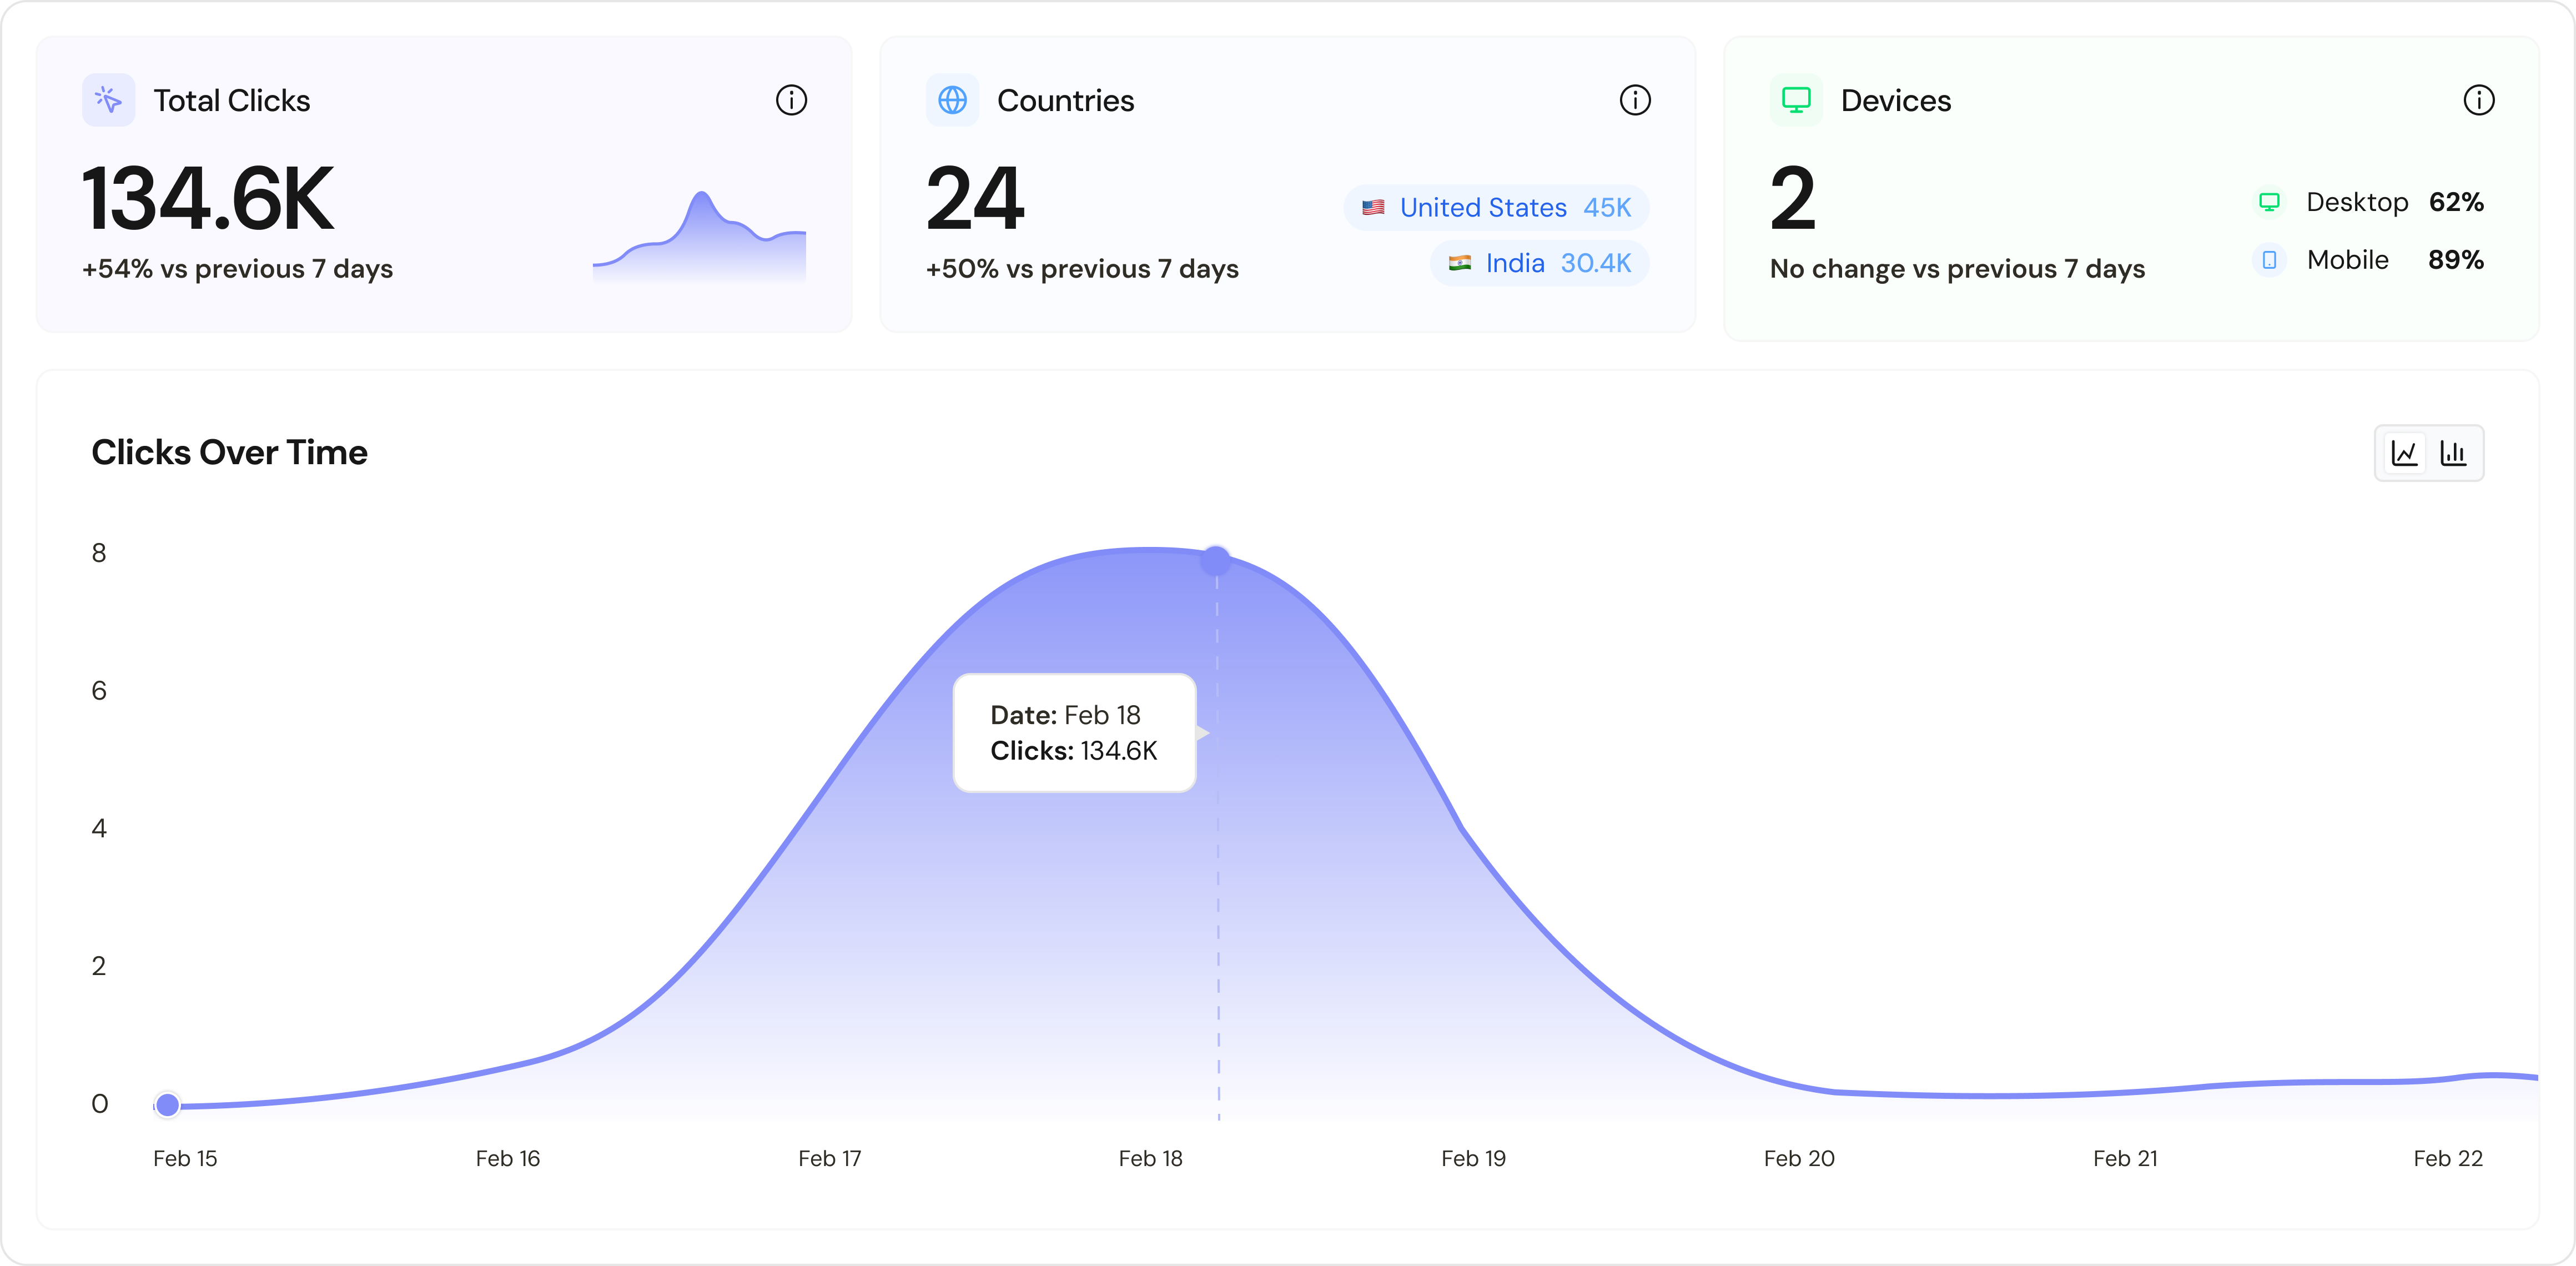The width and height of the screenshot is (2576, 1266).
Task: Click the Feb 18 clicks tooltip
Action: click(x=1074, y=733)
